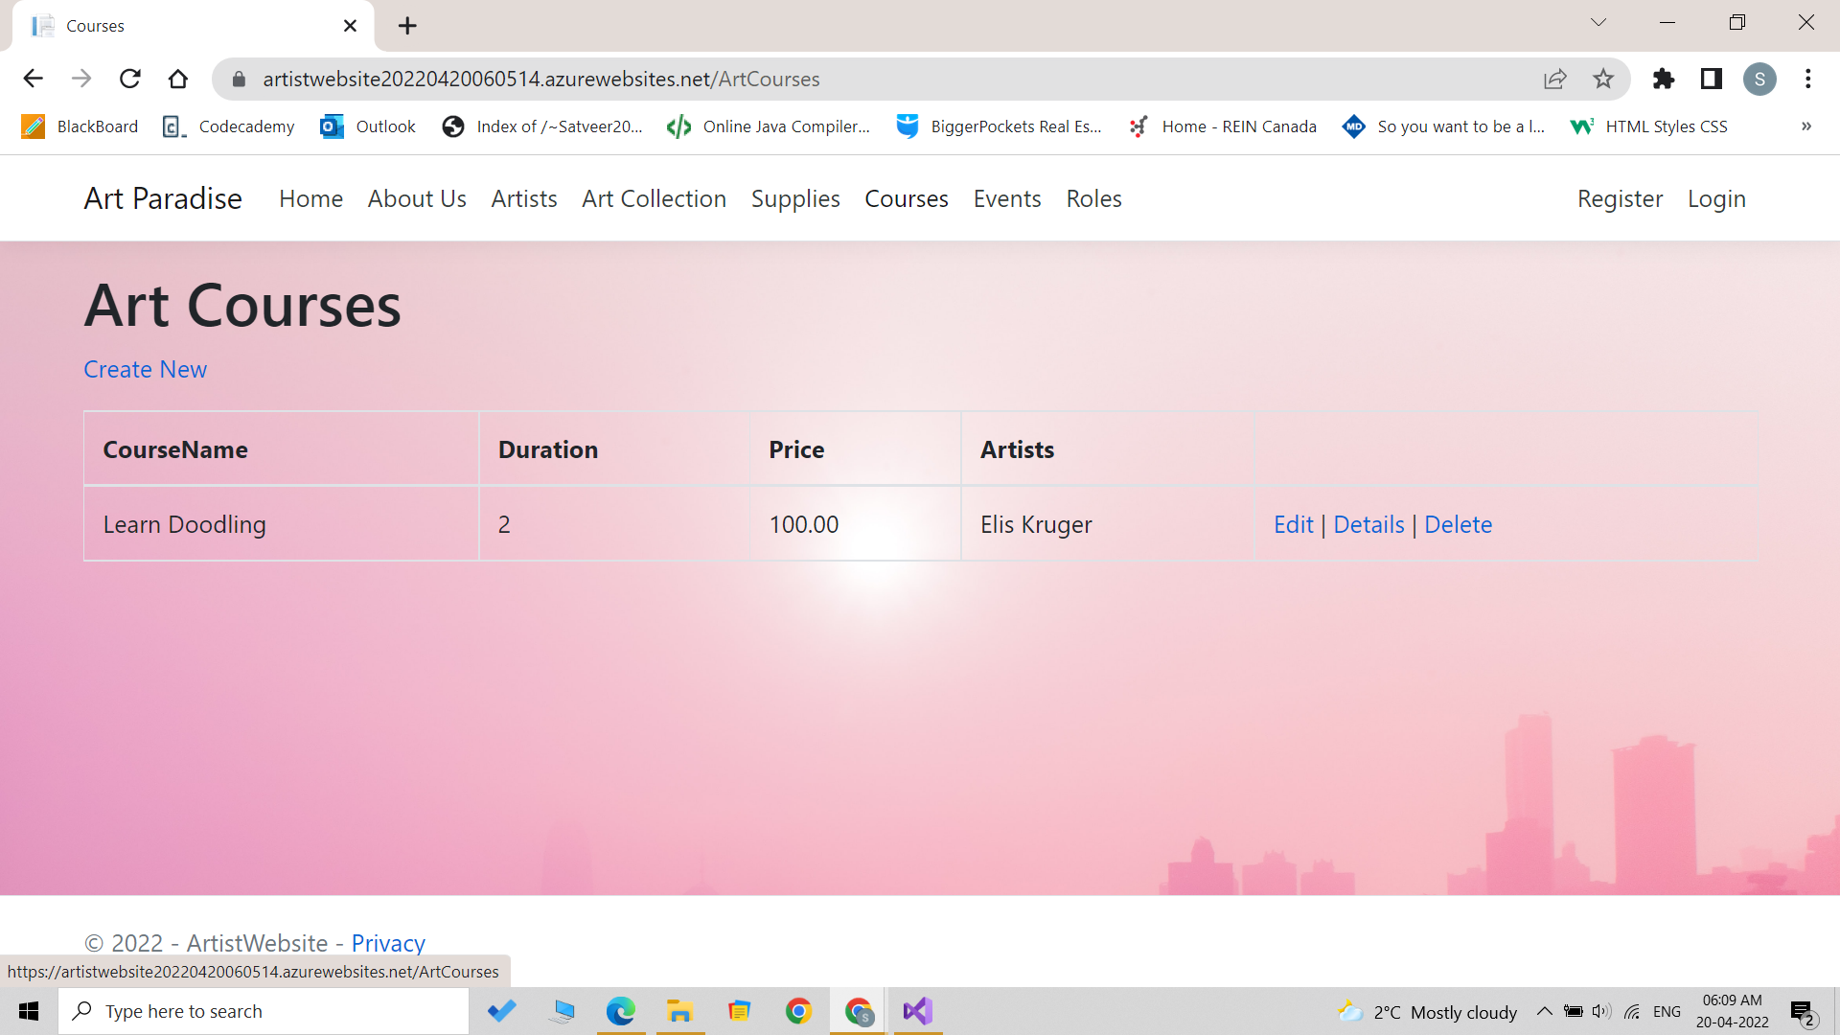Edit the Learn Doodling course
This screenshot has width=1840, height=1035.
[1293, 524]
